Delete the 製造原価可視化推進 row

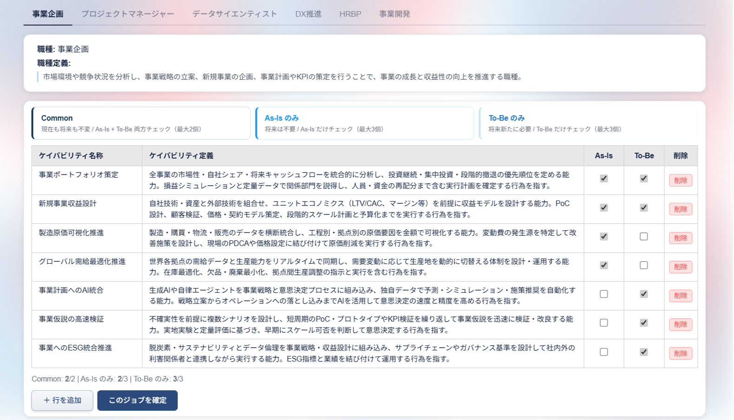[x=681, y=238]
